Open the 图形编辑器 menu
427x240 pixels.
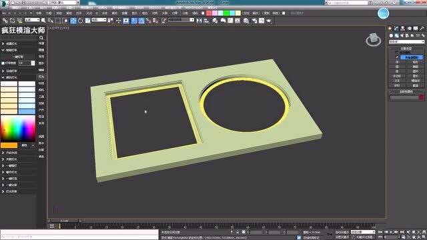120,7
